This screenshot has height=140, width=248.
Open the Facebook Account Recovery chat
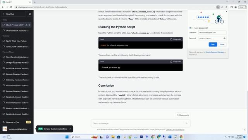(16, 68)
